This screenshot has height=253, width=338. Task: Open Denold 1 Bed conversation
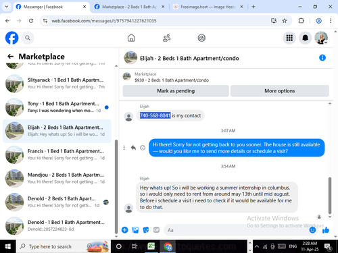tap(57, 226)
